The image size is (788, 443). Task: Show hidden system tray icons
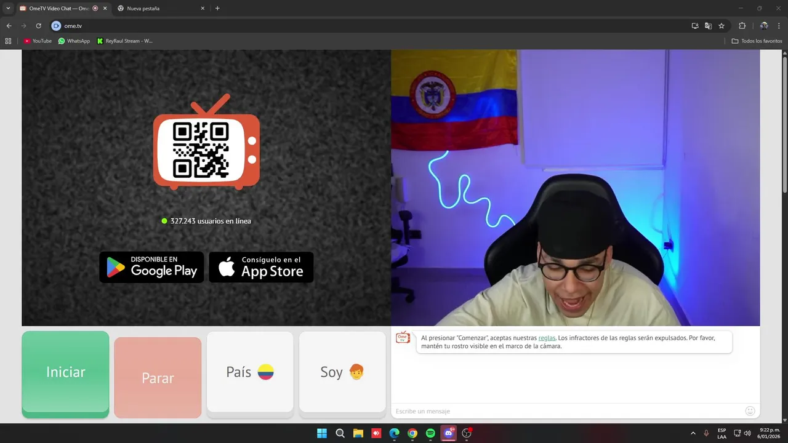tap(693, 433)
